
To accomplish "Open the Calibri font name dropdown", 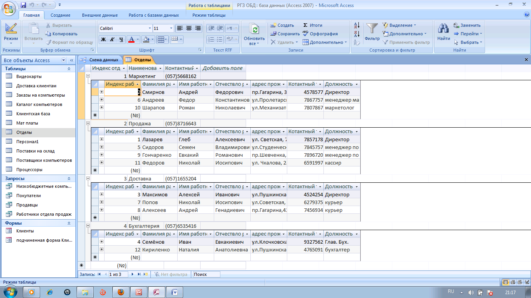I will point(150,28).
